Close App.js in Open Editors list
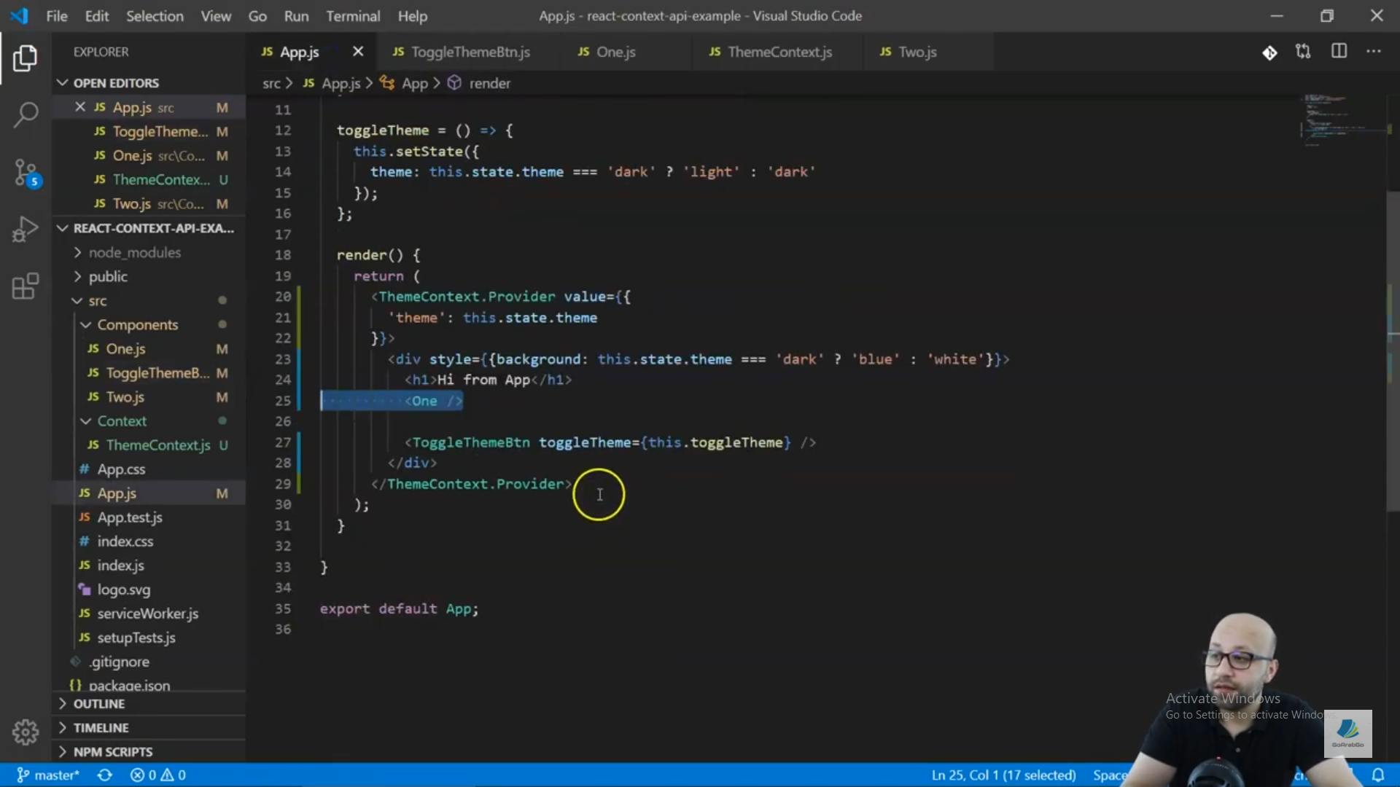Viewport: 1400px width, 787px height. (80, 107)
